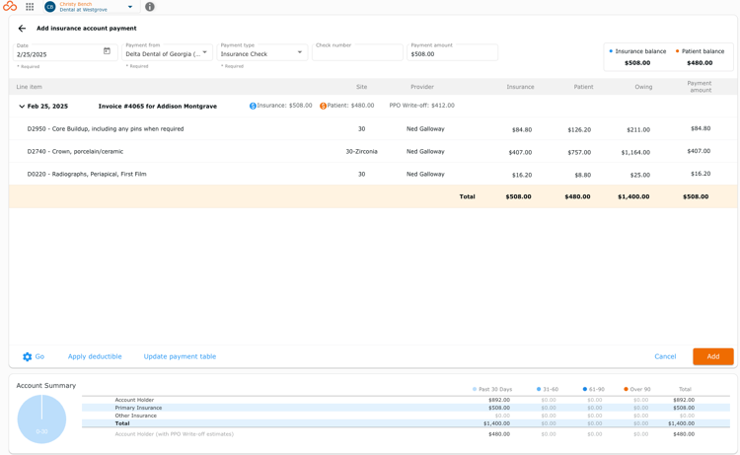The height and width of the screenshot is (455, 740).
Task: Click total owing $1,400.00 in Total row
Action: coord(633,196)
